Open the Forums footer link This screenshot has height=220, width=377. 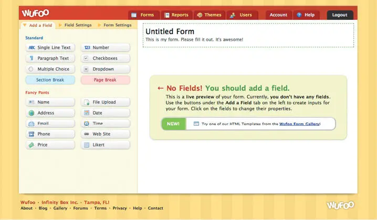click(80, 208)
